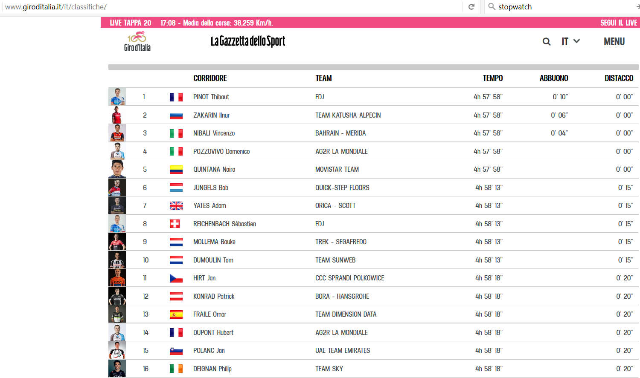The image size is (640, 378).
Task: Reload the page with the refresh icon
Action: tap(471, 7)
